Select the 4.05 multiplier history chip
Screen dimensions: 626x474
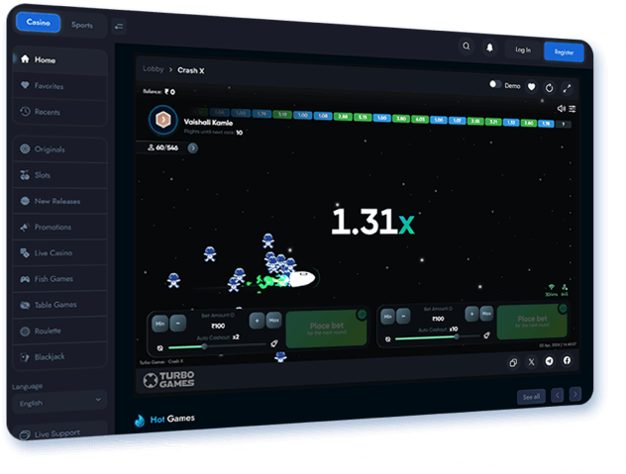420,120
